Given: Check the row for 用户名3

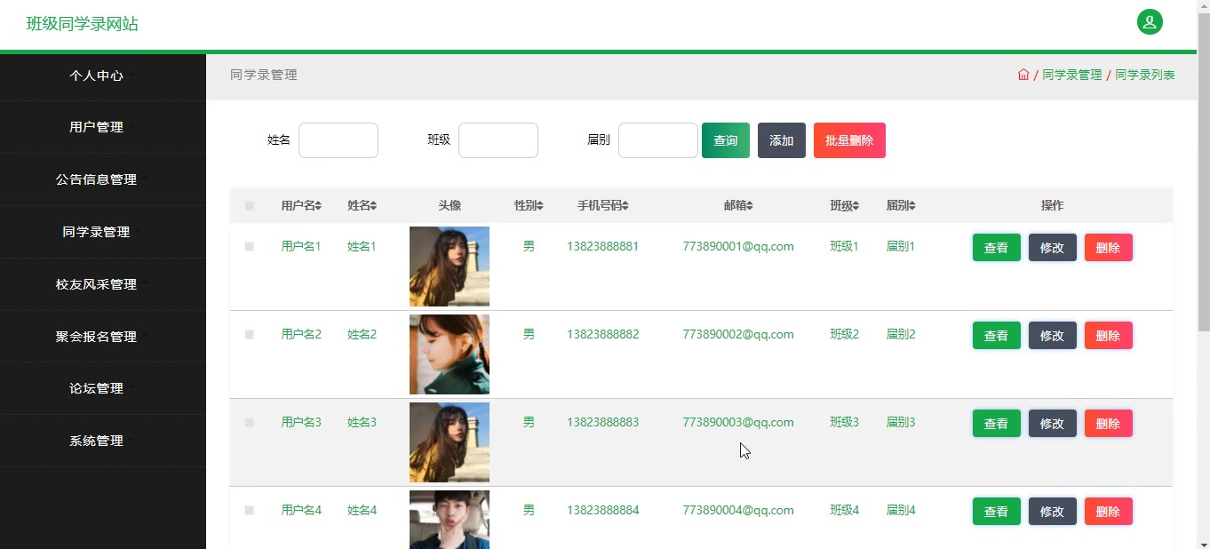Looking at the screenshot, I should pyautogui.click(x=250, y=423).
